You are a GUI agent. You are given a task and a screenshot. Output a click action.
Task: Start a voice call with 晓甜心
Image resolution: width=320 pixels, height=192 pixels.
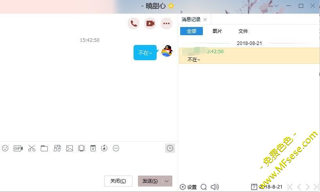[x=134, y=23]
